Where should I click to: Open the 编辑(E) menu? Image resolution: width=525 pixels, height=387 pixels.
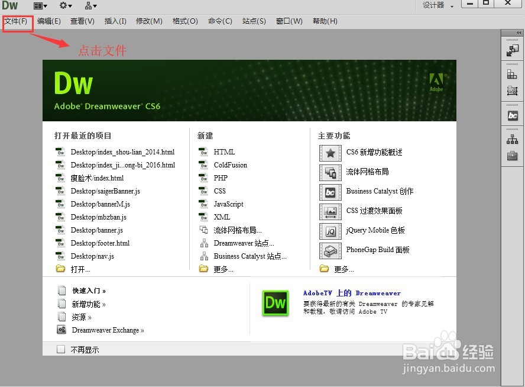[49, 21]
